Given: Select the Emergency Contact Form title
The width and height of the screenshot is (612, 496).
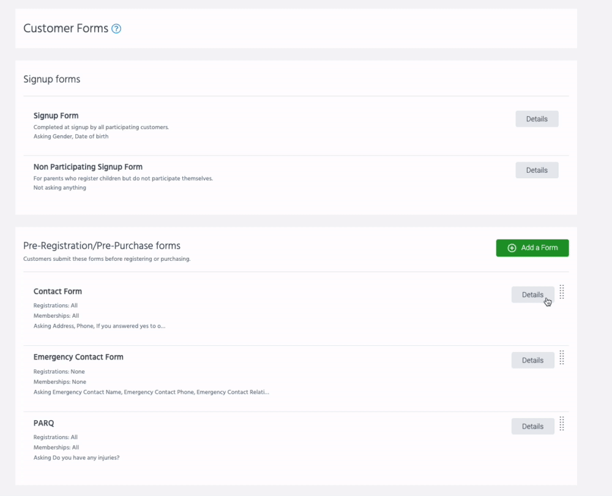Looking at the screenshot, I should pos(78,357).
